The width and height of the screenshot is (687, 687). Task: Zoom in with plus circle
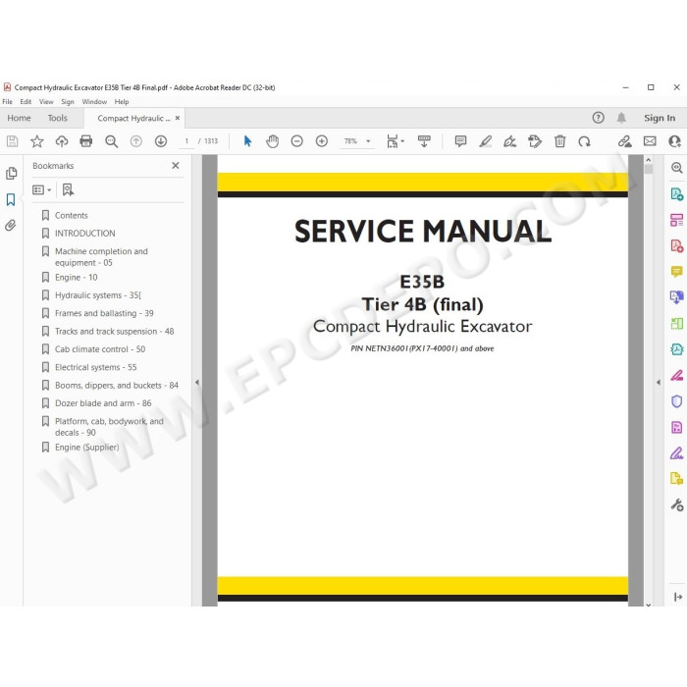322,141
